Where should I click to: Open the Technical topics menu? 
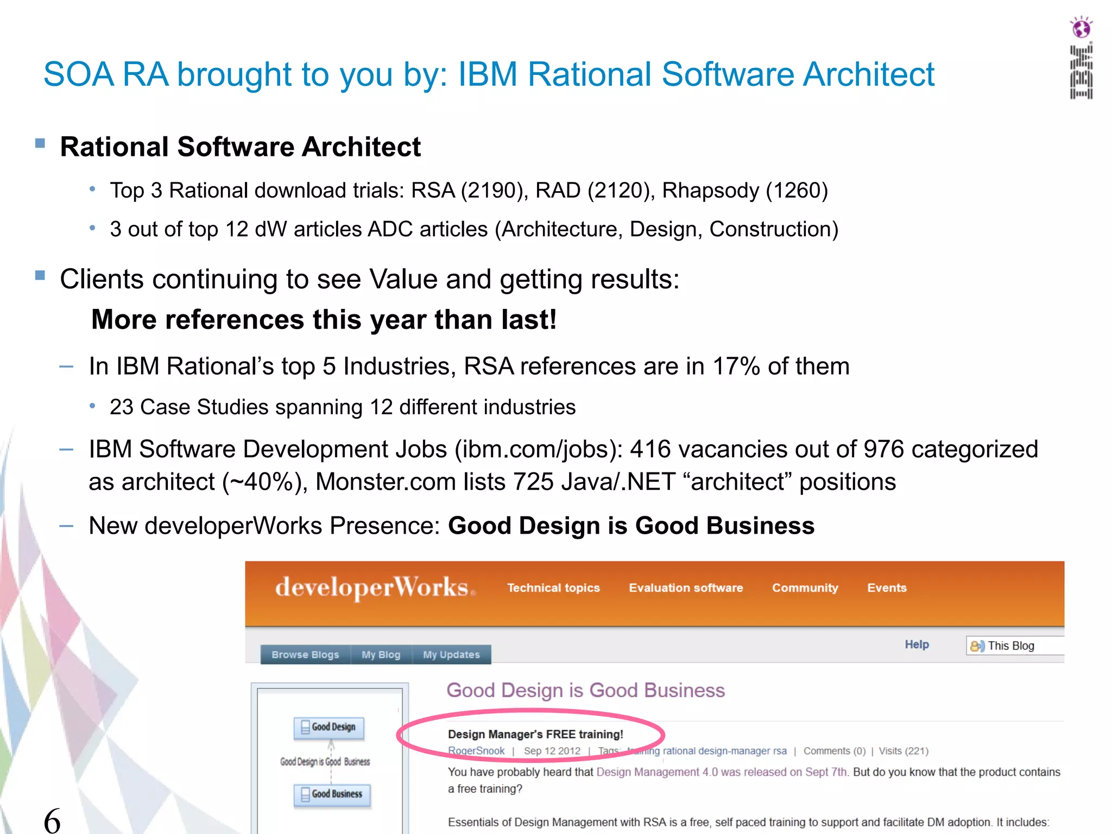[553, 588]
